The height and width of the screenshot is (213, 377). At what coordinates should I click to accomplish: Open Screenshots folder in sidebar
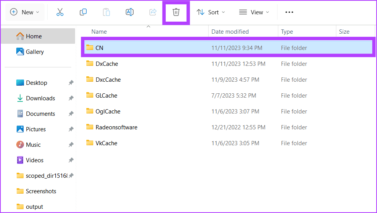click(41, 191)
